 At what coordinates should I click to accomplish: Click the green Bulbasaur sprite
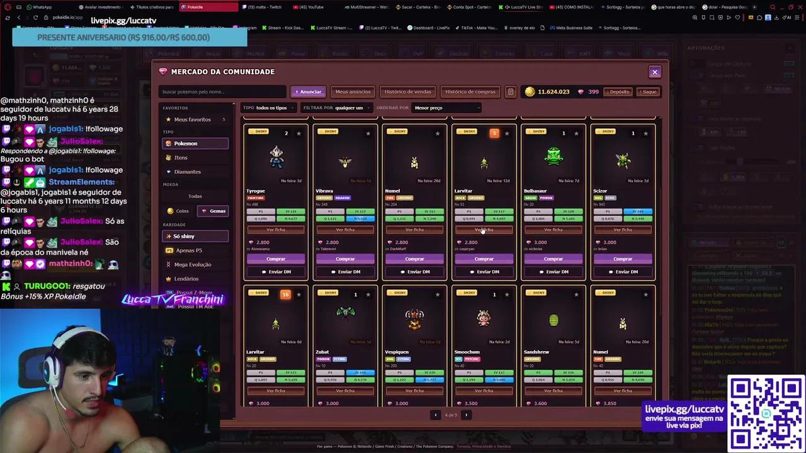click(x=553, y=156)
